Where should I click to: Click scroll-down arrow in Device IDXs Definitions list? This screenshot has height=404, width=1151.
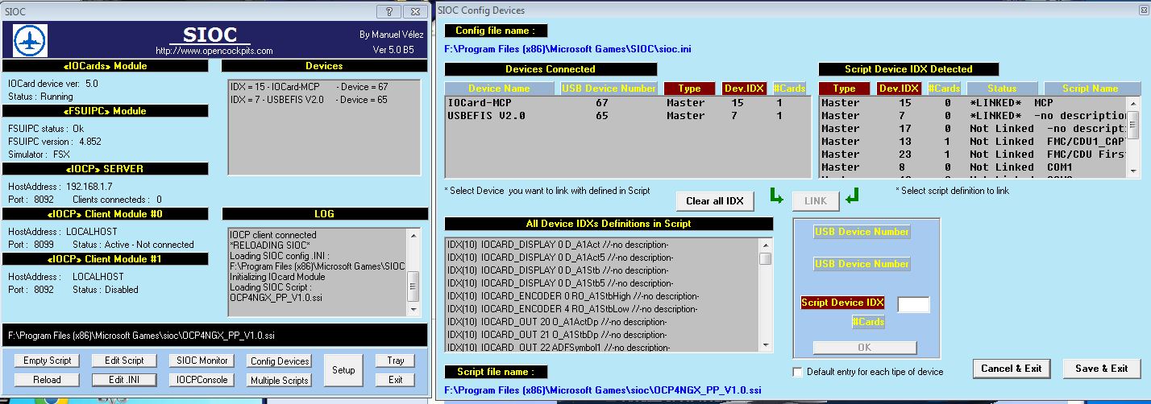click(766, 345)
